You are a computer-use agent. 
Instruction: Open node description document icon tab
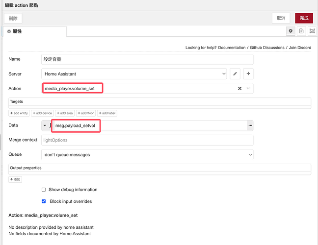(x=301, y=31)
